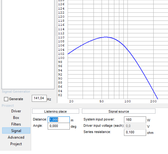Click the Signal source header

(119, 111)
